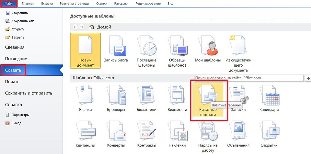
Task: Open Последние шаблоны templates
Action: (x=146, y=50)
